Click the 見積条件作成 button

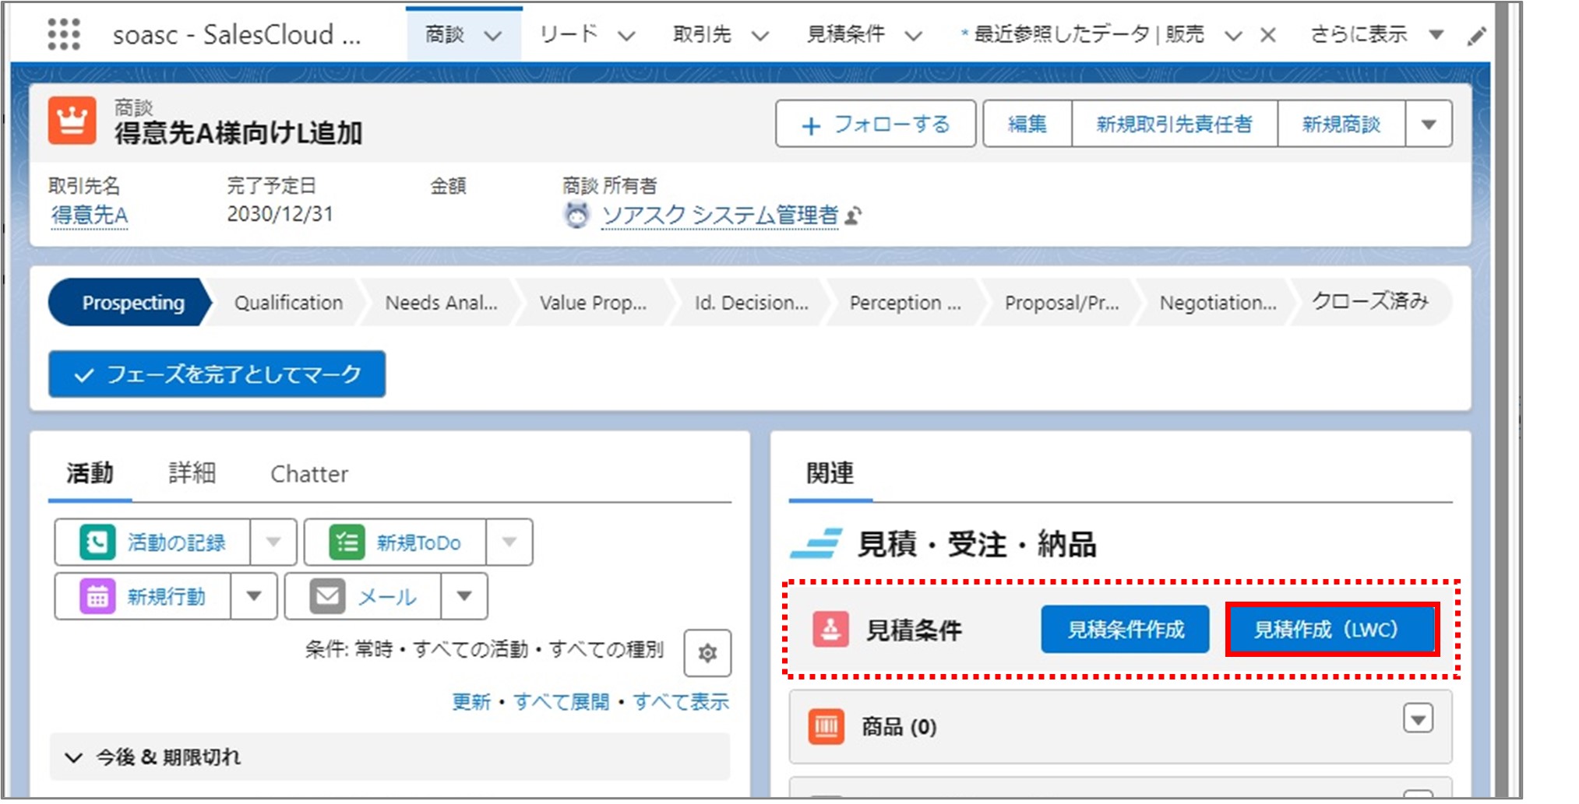(x=1125, y=629)
